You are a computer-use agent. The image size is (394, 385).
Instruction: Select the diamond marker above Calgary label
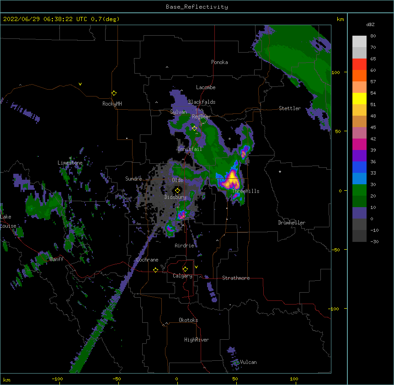[185, 269]
